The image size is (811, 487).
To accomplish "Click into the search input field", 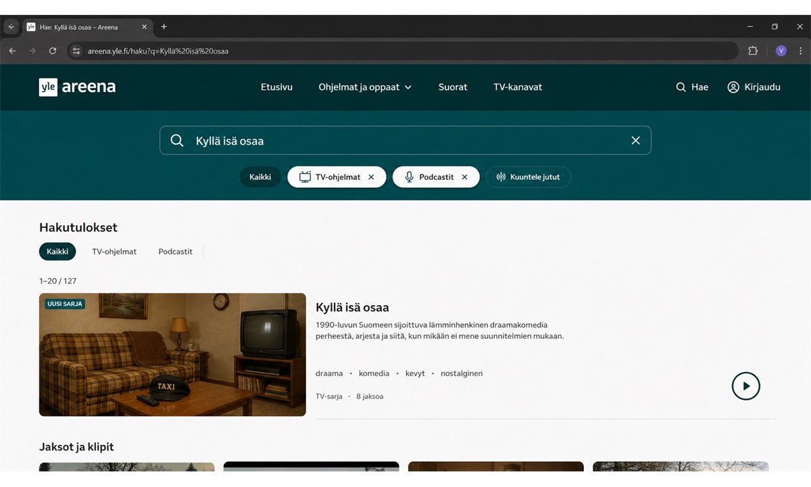I will (405, 141).
